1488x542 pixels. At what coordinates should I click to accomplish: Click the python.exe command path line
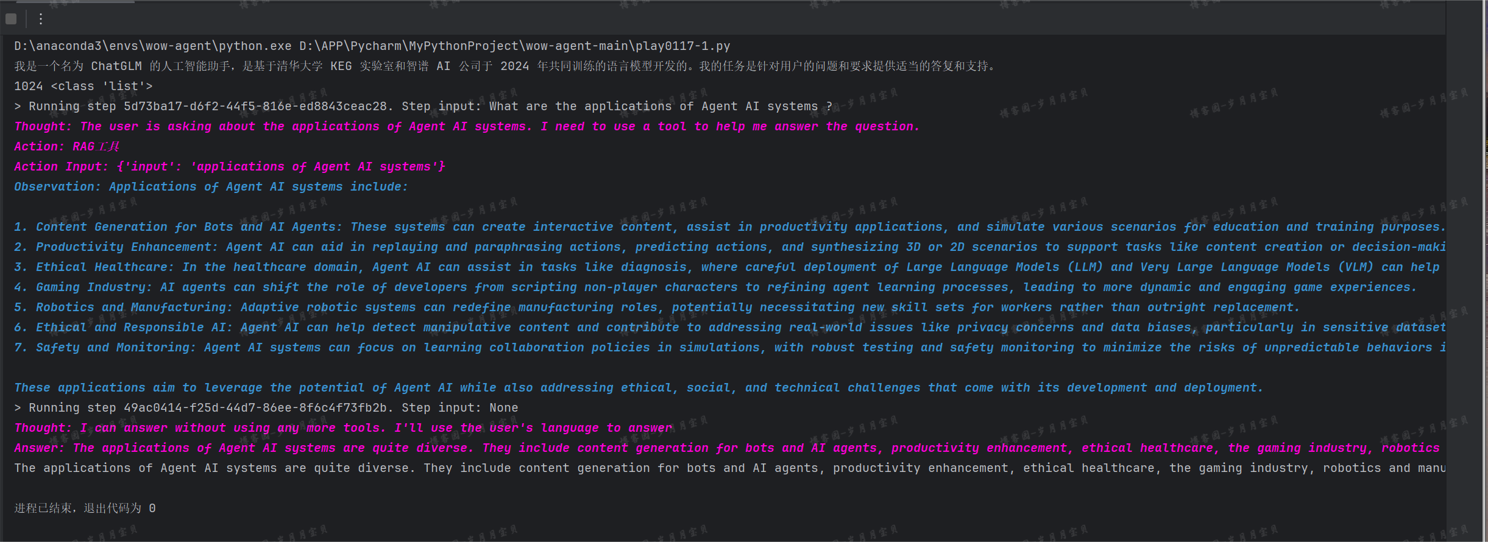(x=372, y=46)
